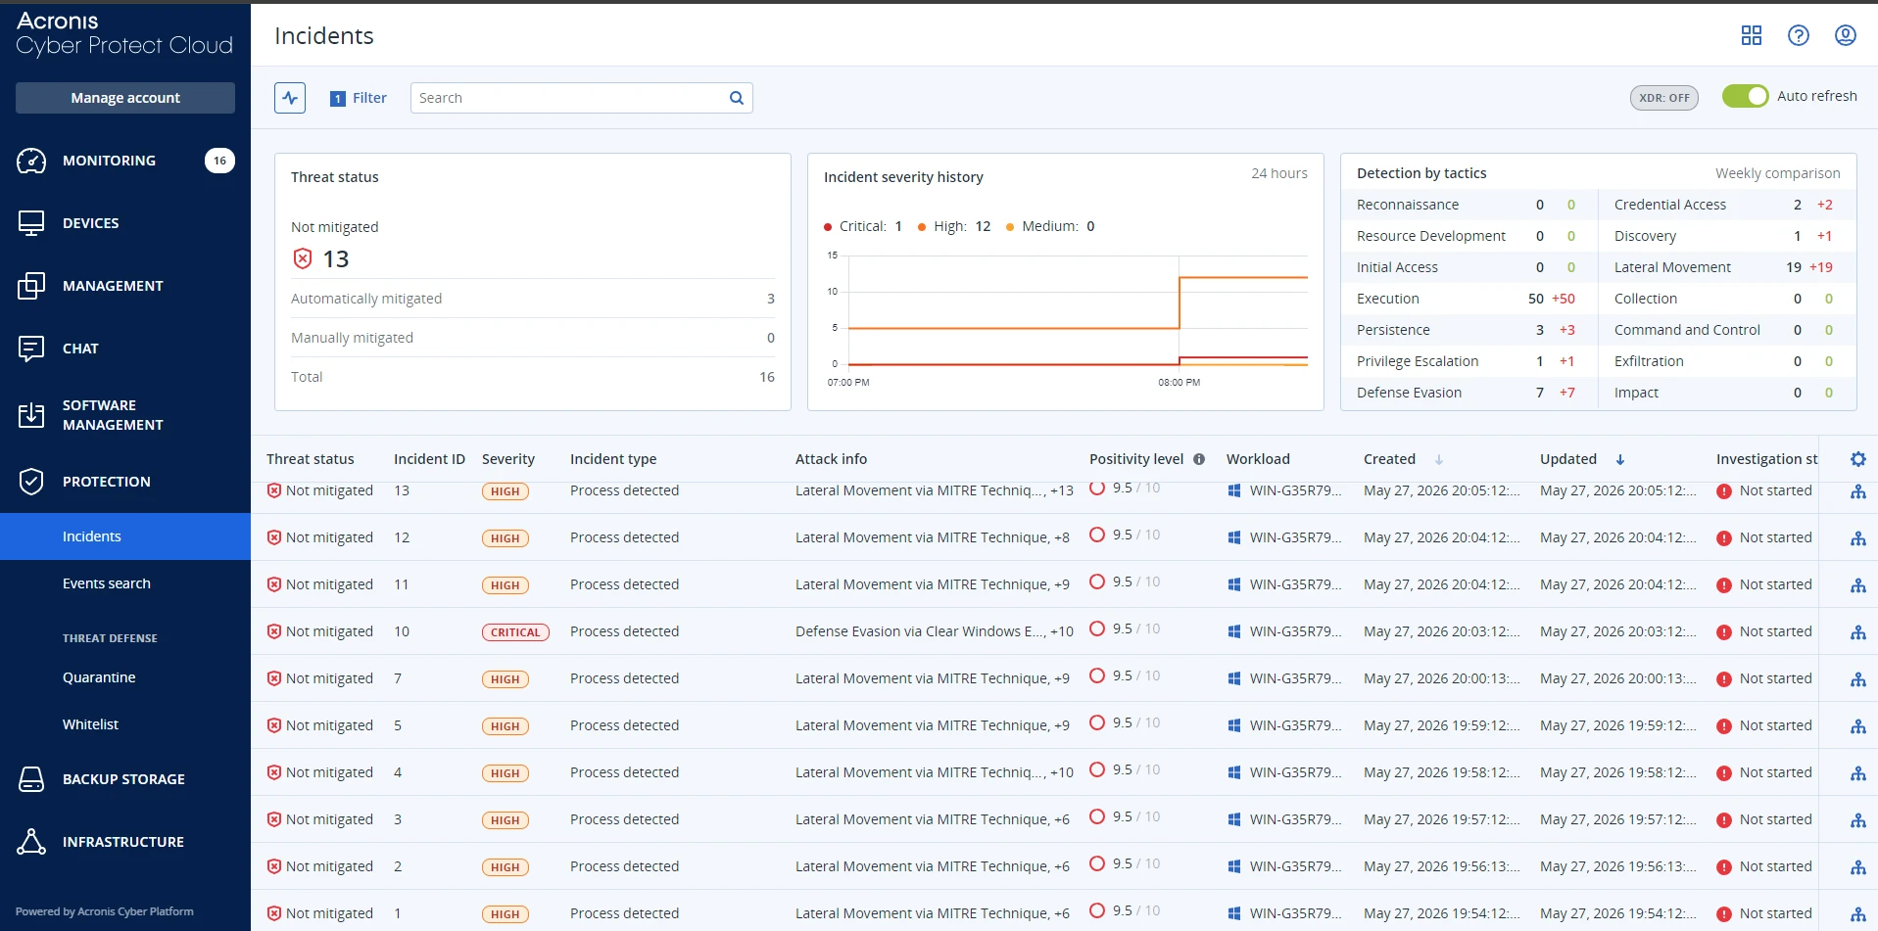1878x931 pixels.
Task: Click 'Defense Evasion via Clear Windows E...' attack info
Action: (921, 631)
